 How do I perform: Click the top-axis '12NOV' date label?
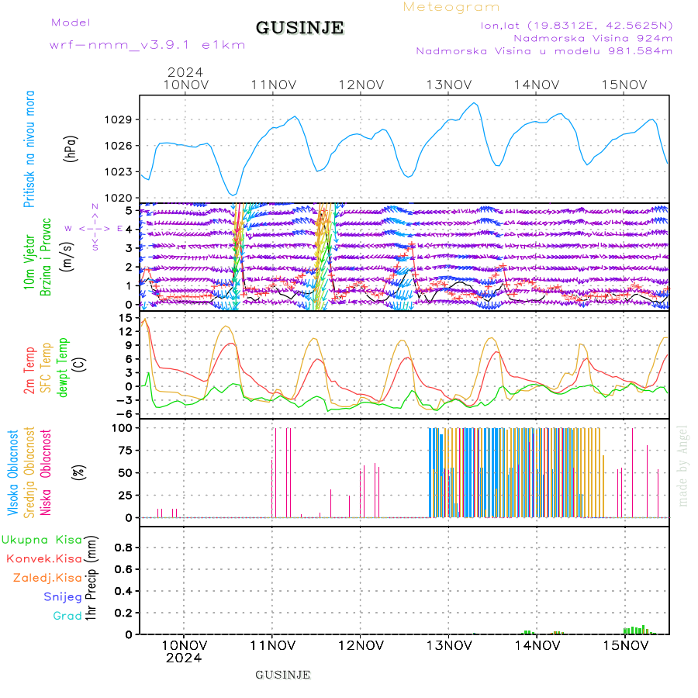click(361, 85)
